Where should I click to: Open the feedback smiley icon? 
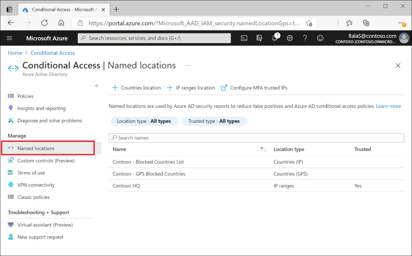click(320, 38)
